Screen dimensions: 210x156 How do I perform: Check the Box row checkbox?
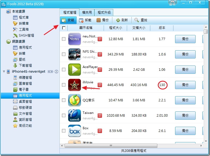64,131
